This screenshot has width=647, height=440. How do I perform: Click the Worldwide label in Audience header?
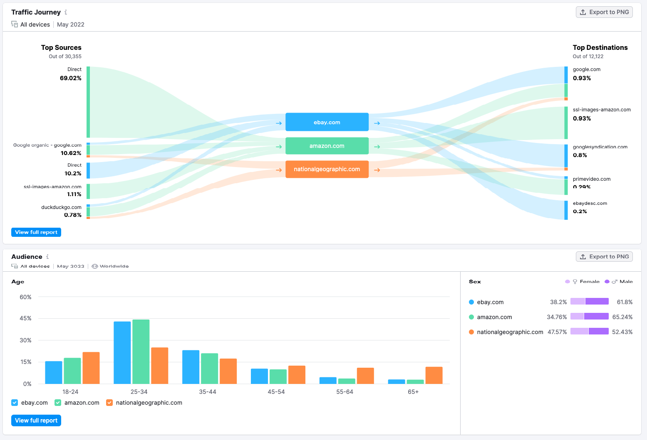pos(114,266)
